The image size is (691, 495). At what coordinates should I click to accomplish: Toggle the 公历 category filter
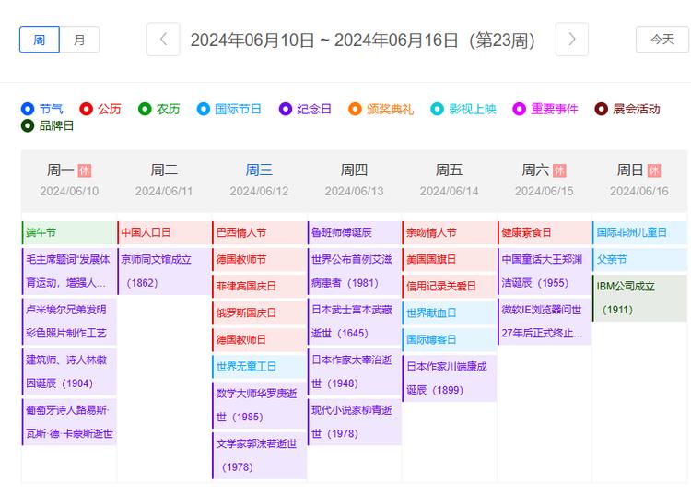click(87, 109)
